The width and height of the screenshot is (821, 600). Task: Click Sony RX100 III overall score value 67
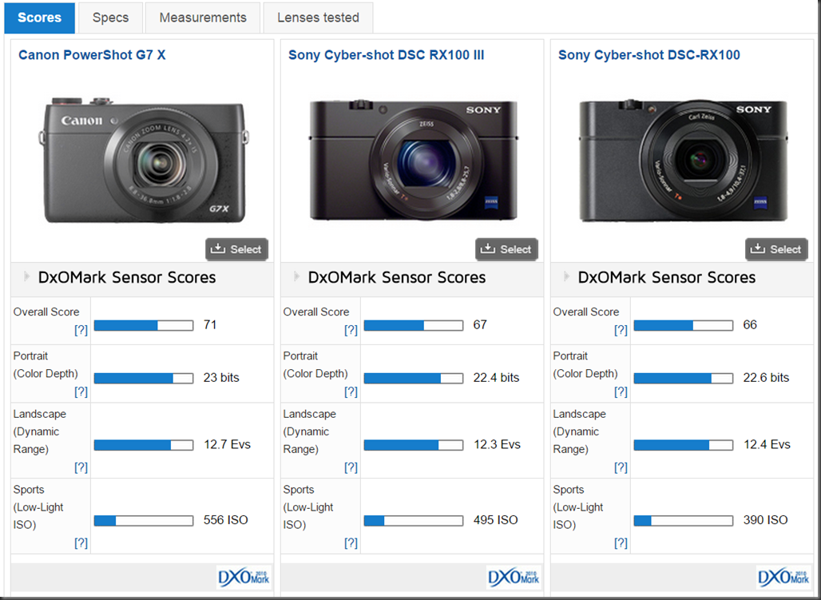click(480, 325)
